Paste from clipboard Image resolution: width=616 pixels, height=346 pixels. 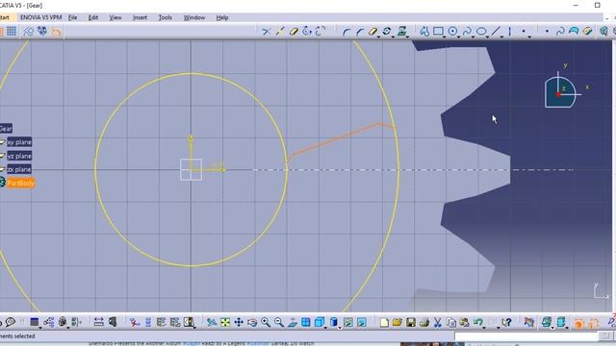coord(464,323)
